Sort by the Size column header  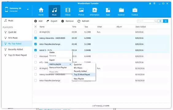click(x=87, y=27)
